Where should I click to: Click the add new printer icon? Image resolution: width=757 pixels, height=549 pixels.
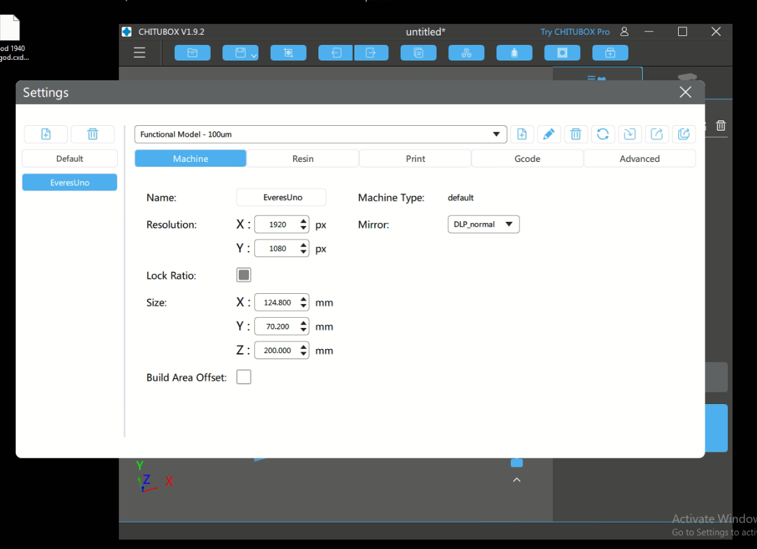tap(46, 134)
